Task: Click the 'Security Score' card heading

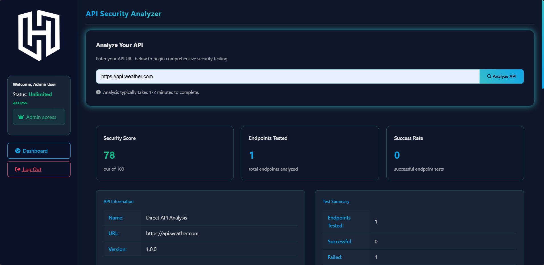Action: tap(119, 138)
